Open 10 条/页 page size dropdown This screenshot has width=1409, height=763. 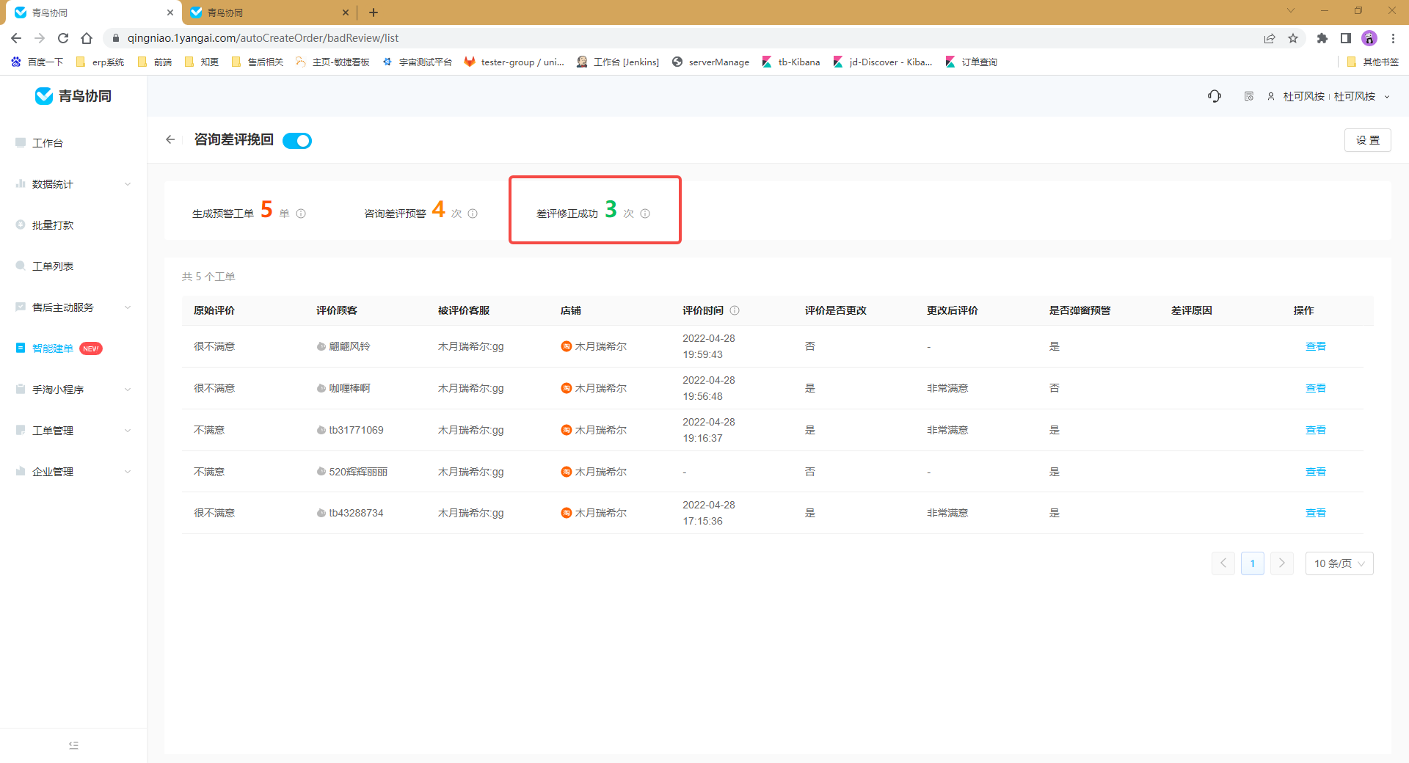1339,563
